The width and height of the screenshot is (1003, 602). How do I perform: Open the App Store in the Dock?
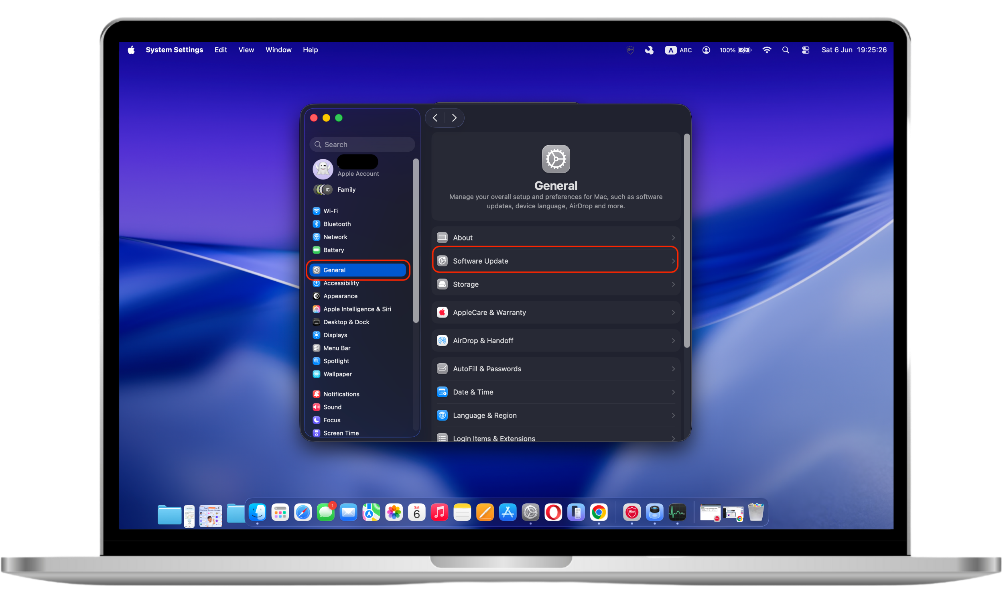(x=508, y=513)
